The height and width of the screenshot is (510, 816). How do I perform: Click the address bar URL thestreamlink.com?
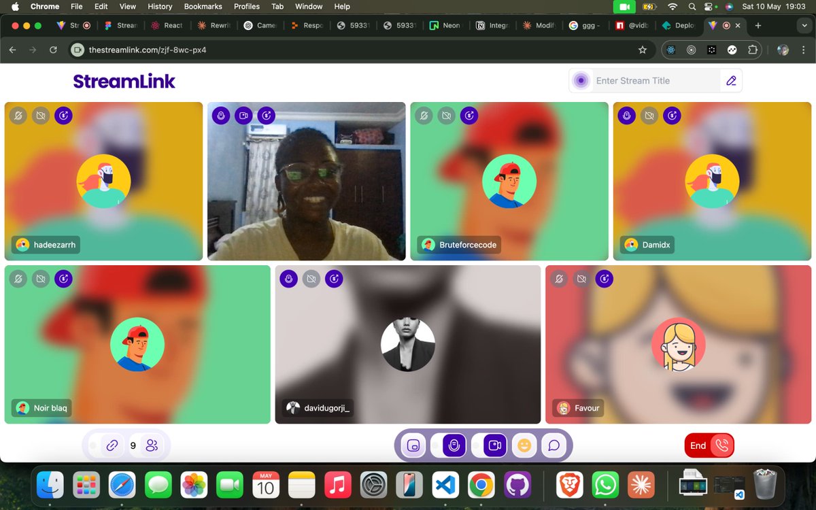[148, 50]
